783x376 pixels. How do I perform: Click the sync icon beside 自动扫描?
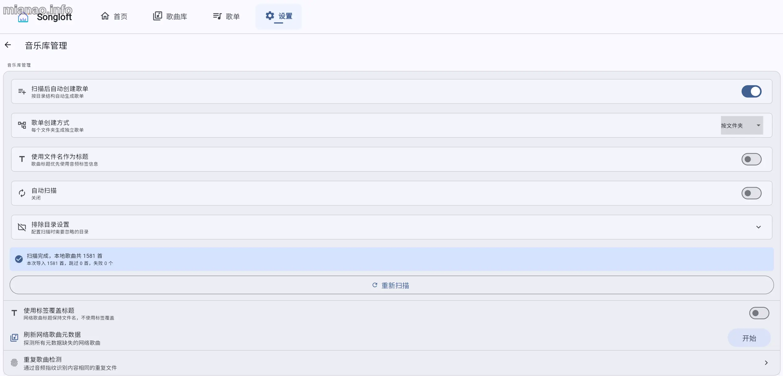22,193
